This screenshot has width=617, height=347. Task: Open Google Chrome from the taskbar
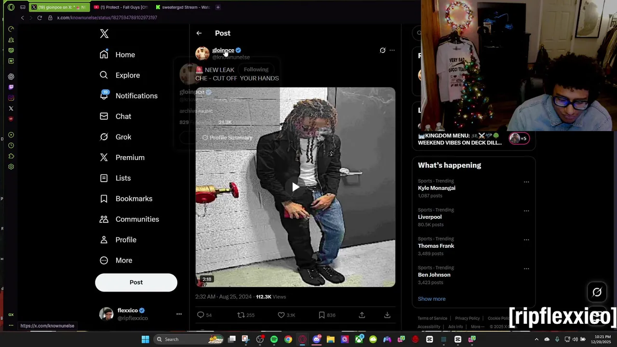click(288, 339)
